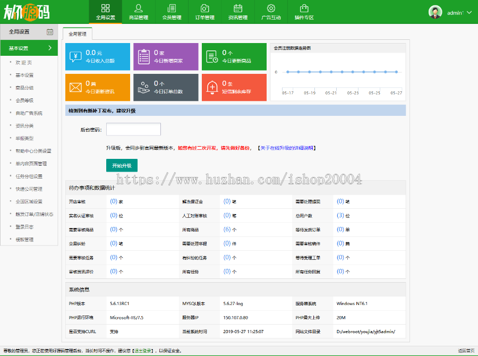Select the MYSQL version 5.6.27-log text
The image size is (478, 356).
(233, 303)
